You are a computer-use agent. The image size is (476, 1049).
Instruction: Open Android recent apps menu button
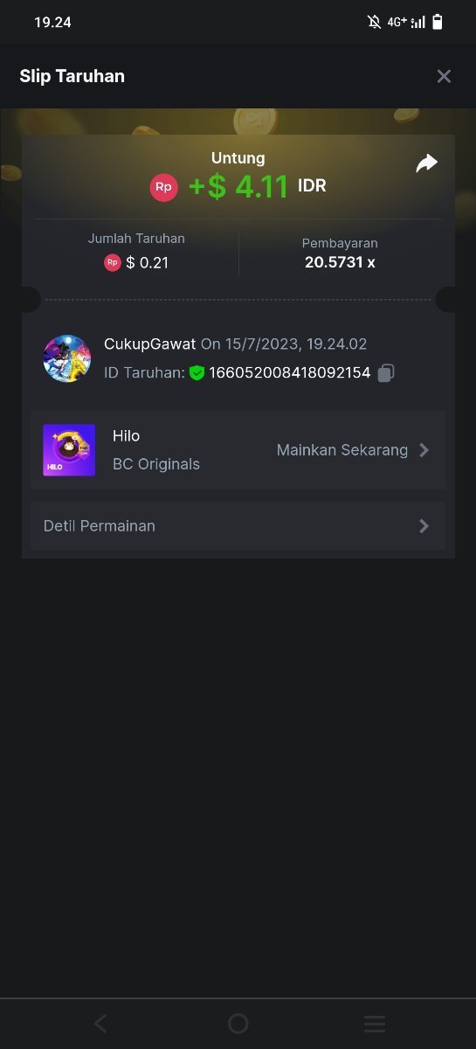pyautogui.click(x=375, y=1024)
